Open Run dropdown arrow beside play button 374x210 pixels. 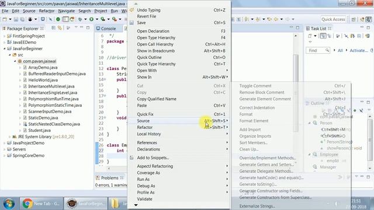click(x=97, y=19)
